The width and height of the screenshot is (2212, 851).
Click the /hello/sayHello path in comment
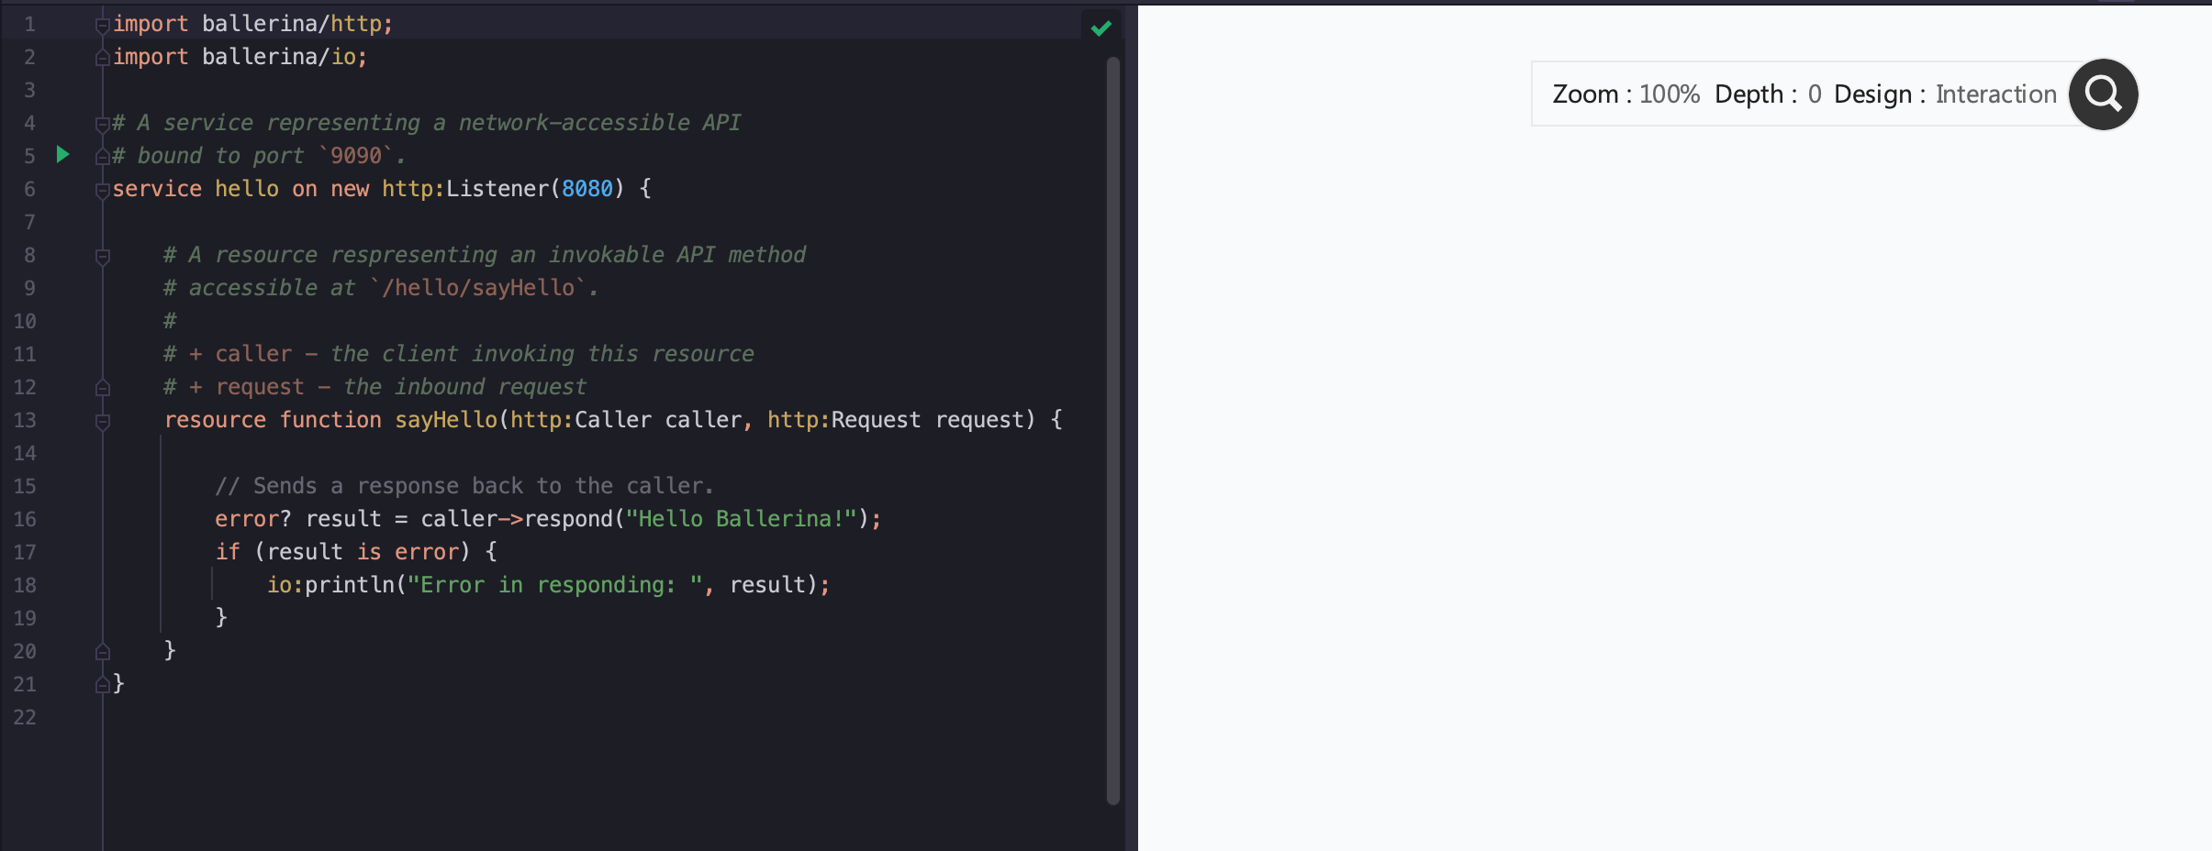click(x=478, y=287)
